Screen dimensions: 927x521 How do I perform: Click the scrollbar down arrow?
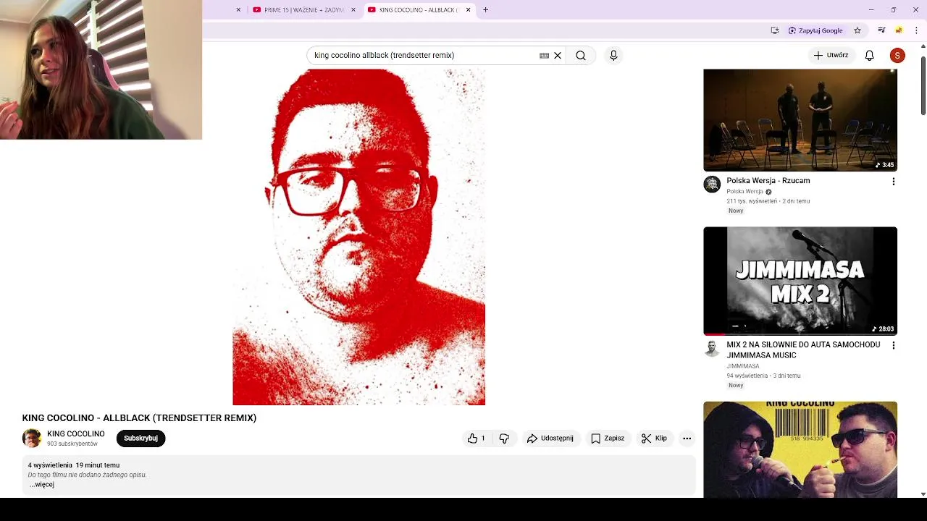923,494
